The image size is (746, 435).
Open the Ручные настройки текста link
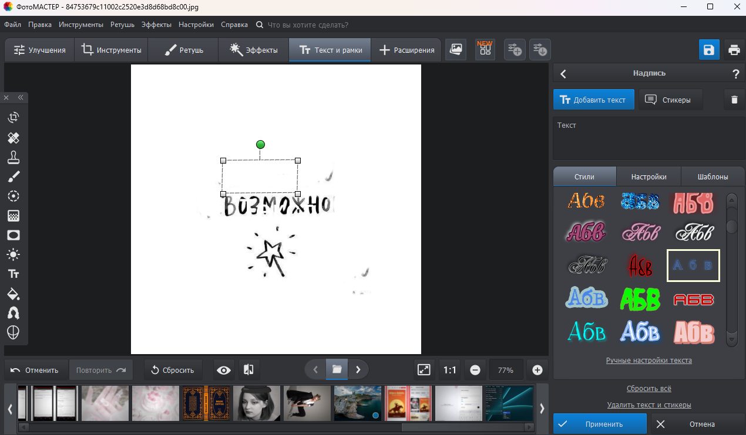point(649,361)
